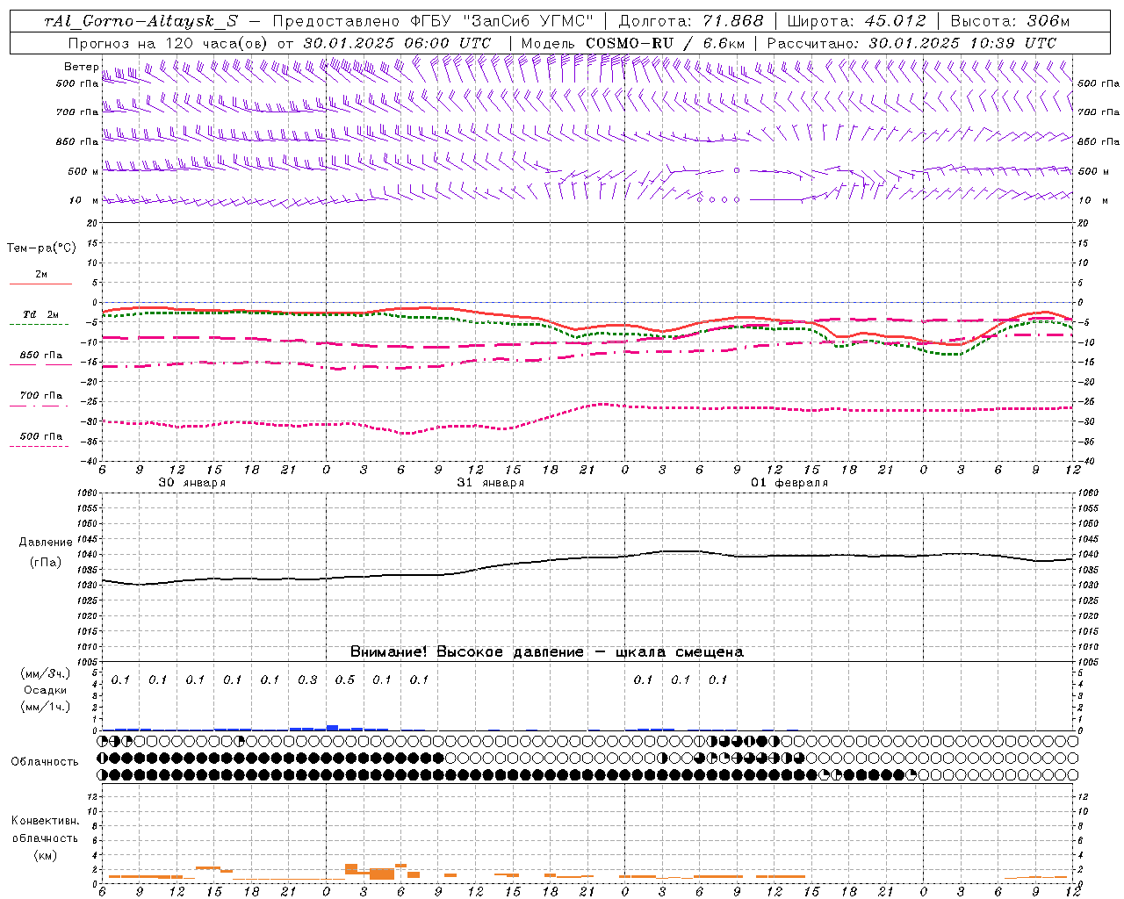The height and width of the screenshot is (899, 1124).
Task: Click the 'Тем-ра(°C)' temperature label
Action: pos(41,248)
